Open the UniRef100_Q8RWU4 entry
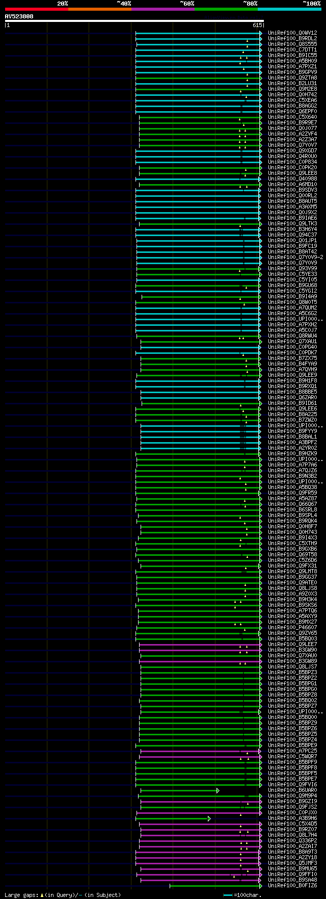326x899 pixels. point(292,336)
